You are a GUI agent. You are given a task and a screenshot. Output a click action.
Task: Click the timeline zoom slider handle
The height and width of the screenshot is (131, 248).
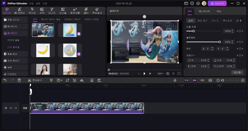pyautogui.click(x=223, y=80)
